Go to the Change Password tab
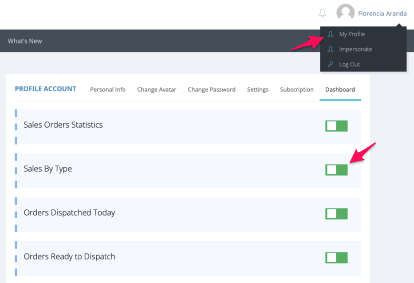This screenshot has width=414, height=283. [212, 90]
